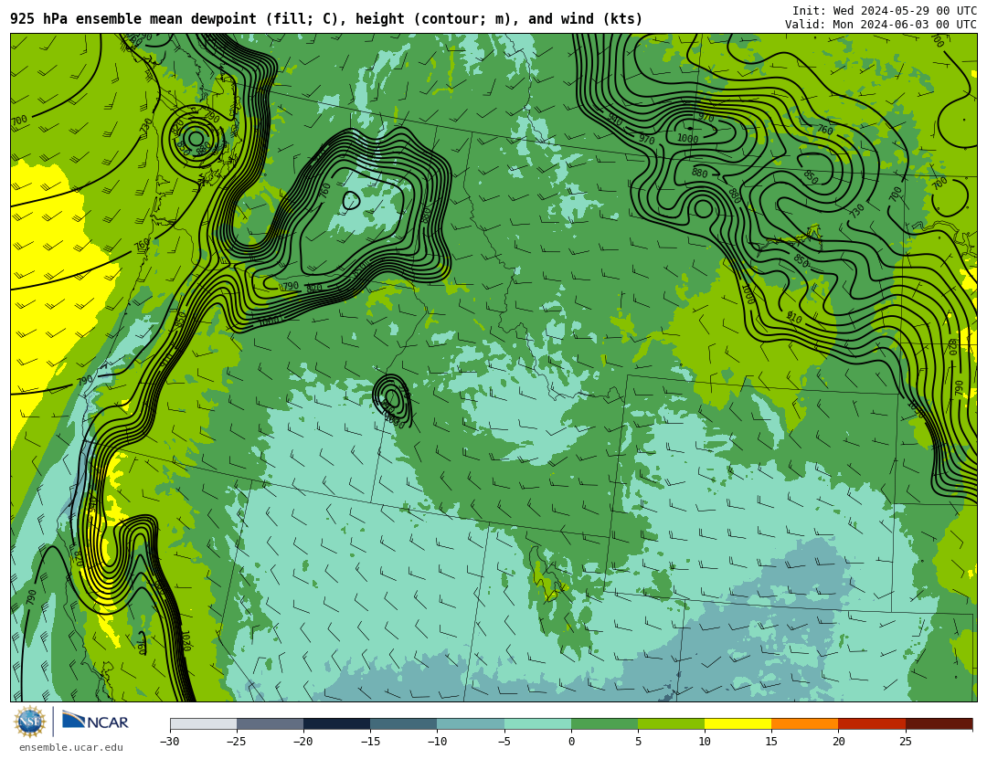This screenshot has height=759, width=987.
Task: Click the -15 to -10 dark teal swatch
Action: [404, 723]
